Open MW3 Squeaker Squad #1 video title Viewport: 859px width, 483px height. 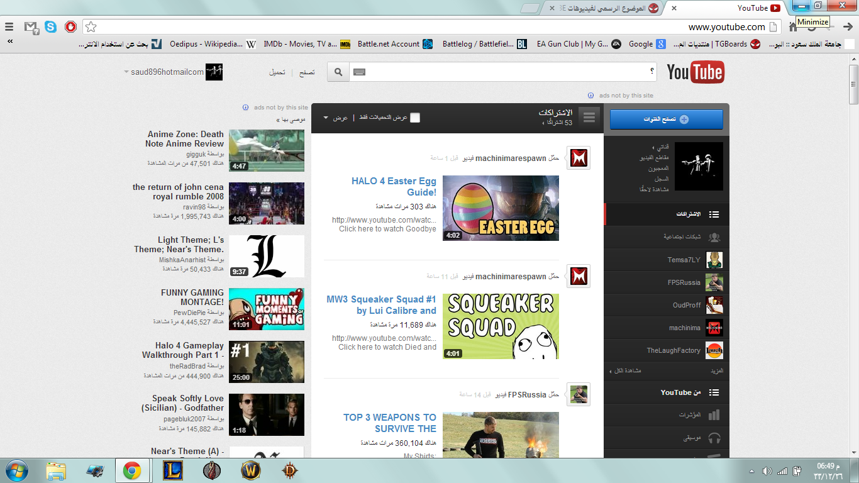381,305
